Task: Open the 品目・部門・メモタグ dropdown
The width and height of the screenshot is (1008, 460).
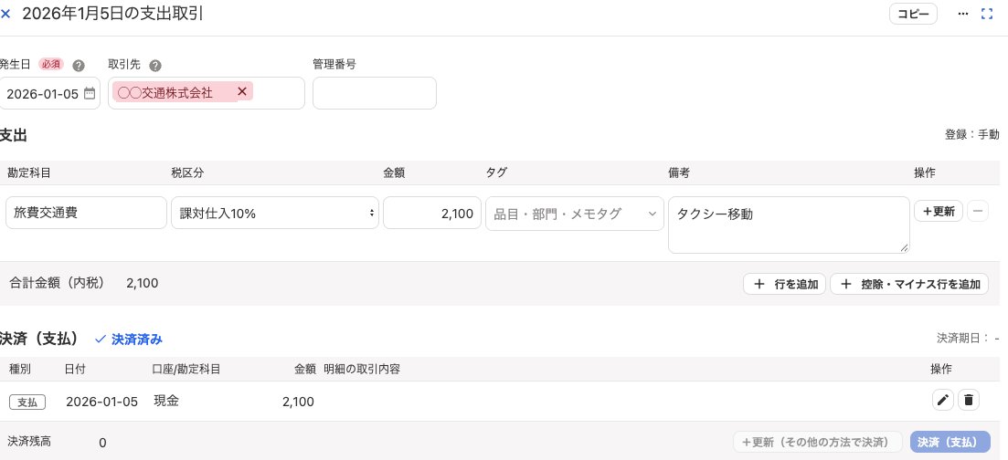Action: pos(575,214)
